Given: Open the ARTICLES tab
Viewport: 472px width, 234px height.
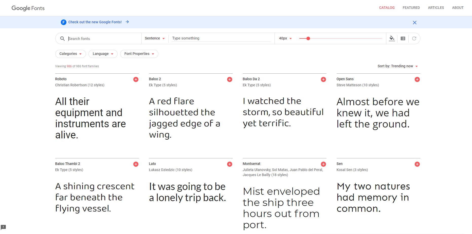Looking at the screenshot, I should point(436,8).
